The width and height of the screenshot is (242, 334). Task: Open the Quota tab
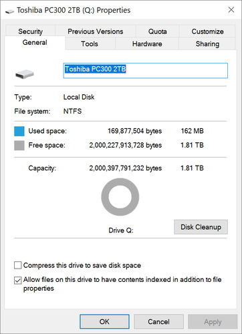pos(157,31)
